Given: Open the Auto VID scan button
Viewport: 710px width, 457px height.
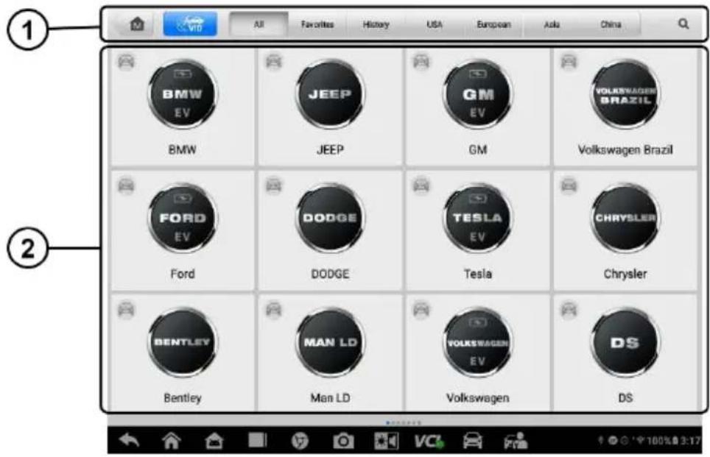Looking at the screenshot, I should (x=190, y=24).
